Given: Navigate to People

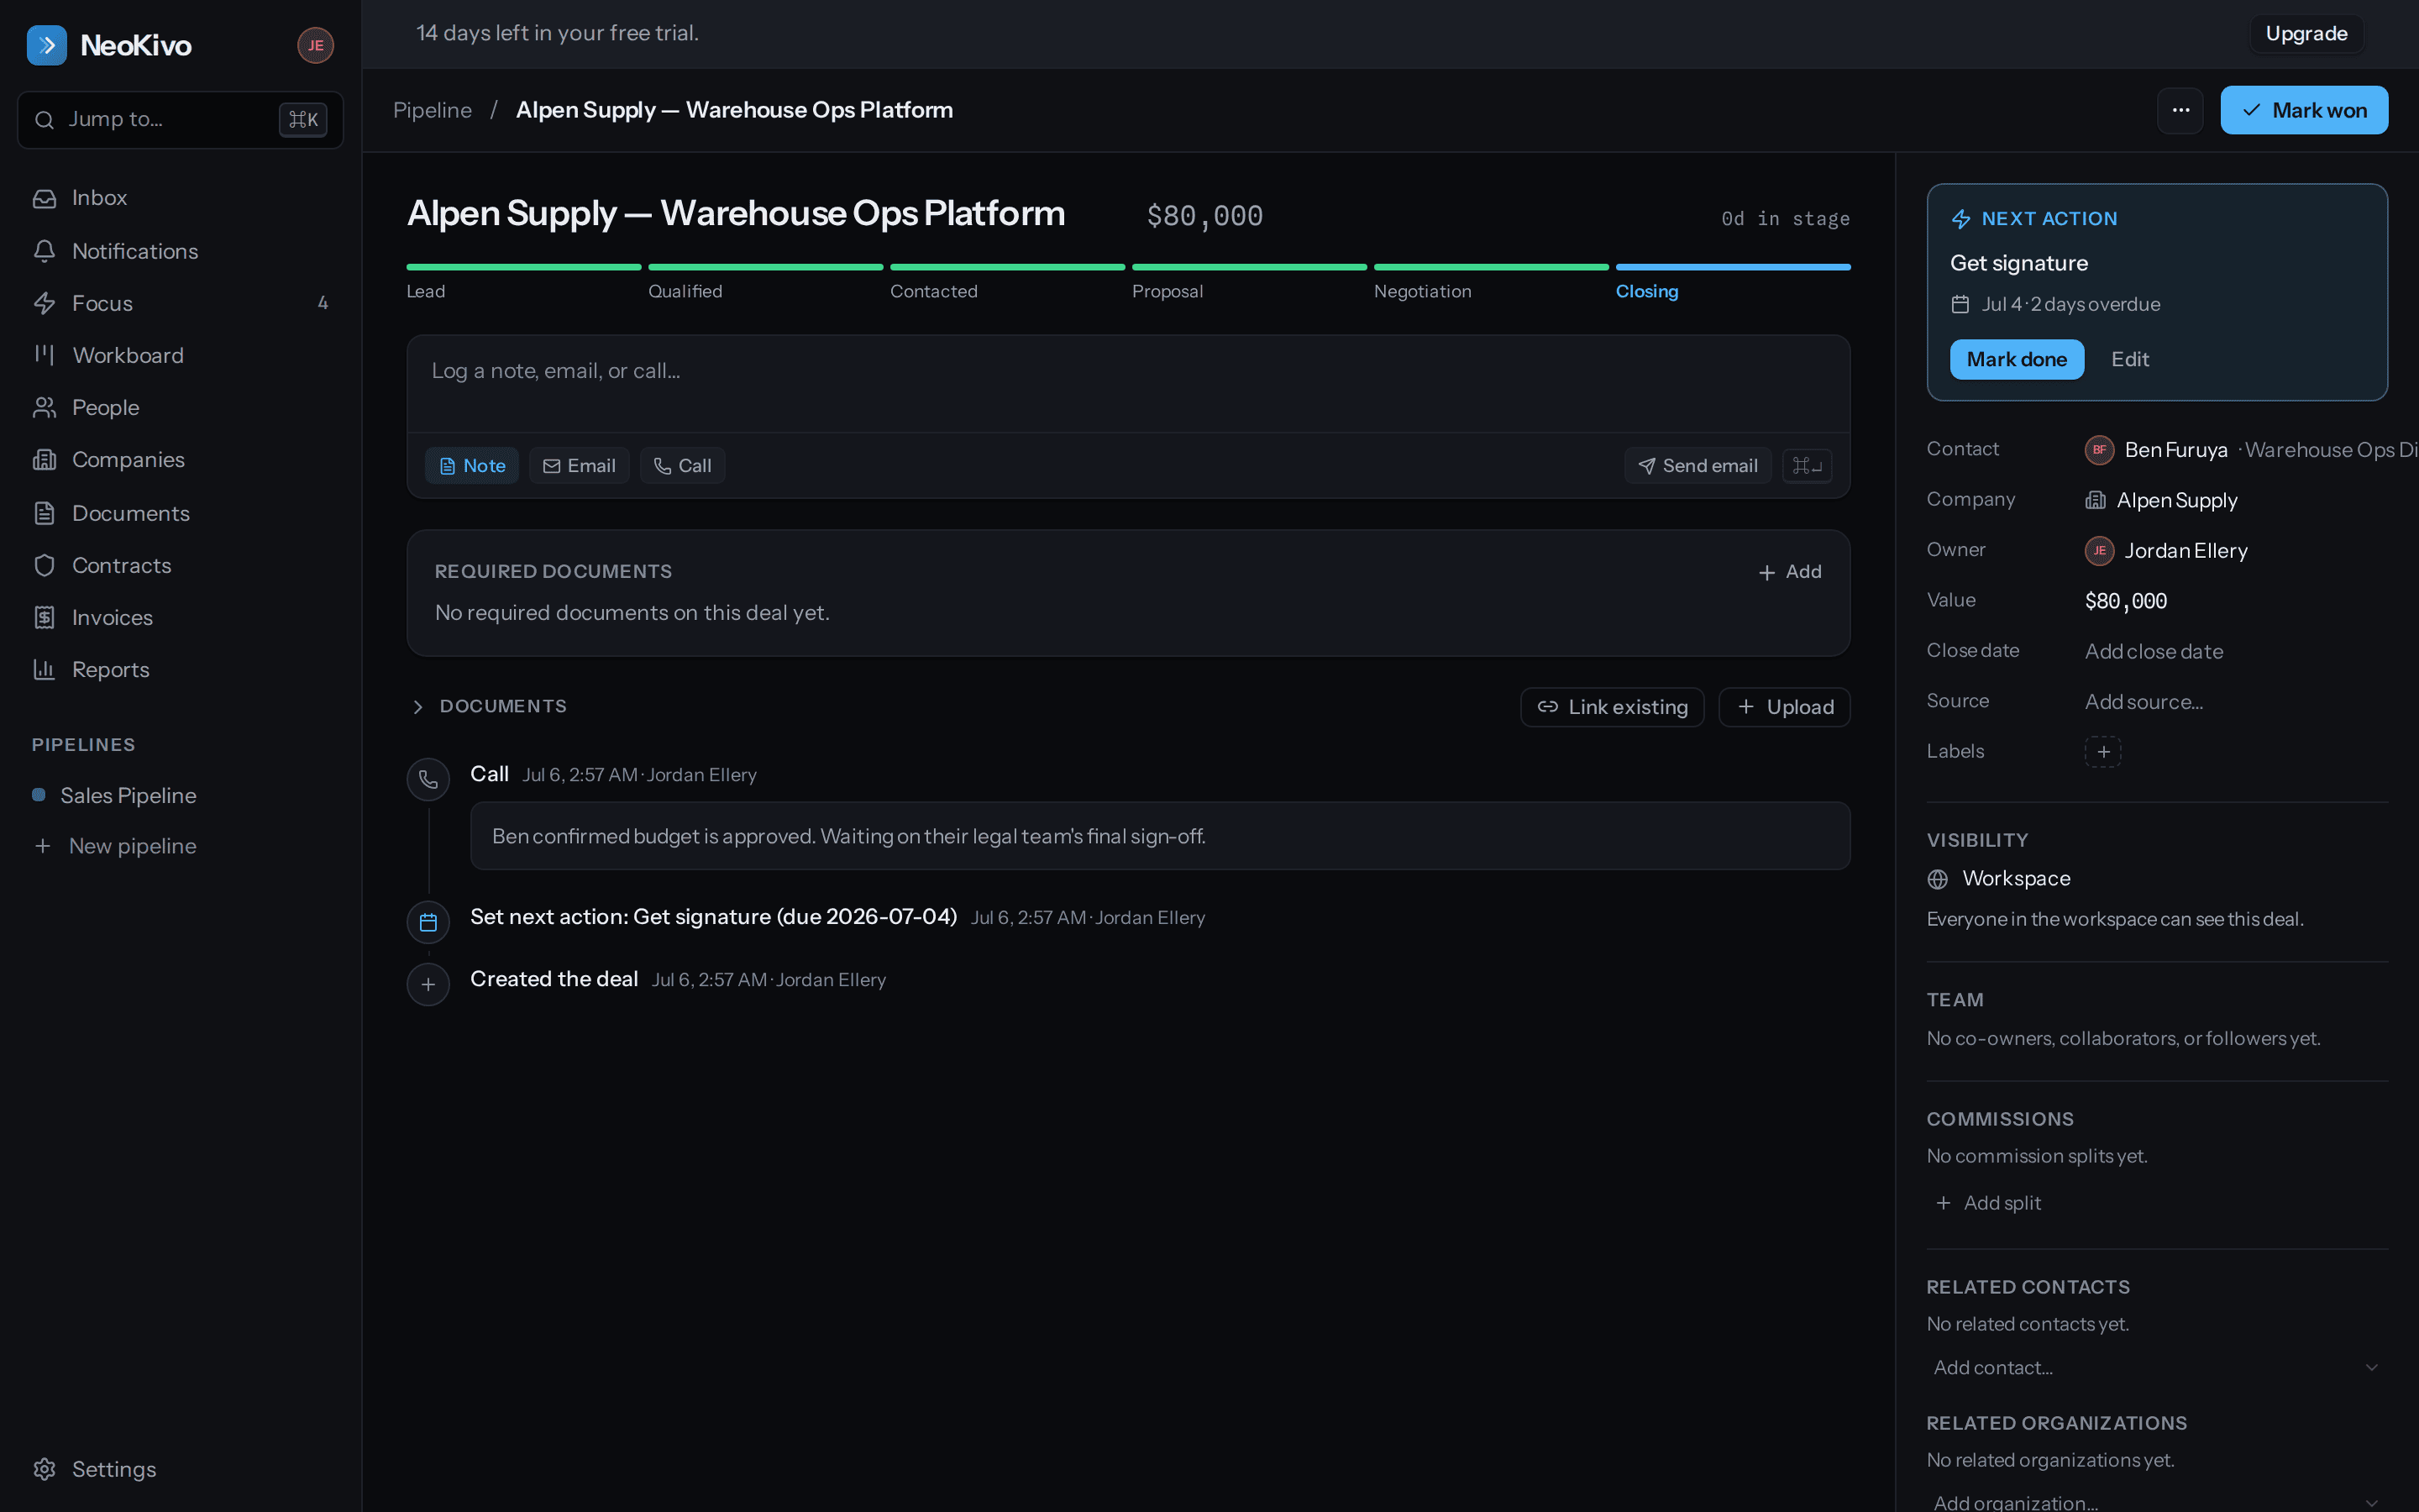Looking at the screenshot, I should 180,407.
